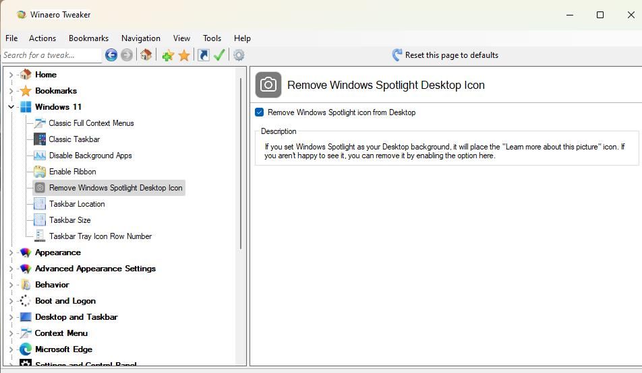
Task: Open the Bookmarks menu
Action: click(x=89, y=38)
